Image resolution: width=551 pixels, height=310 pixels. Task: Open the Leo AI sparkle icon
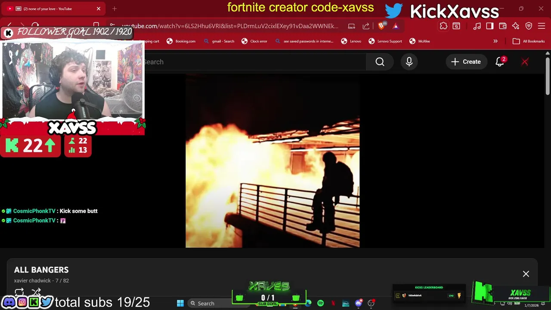pyautogui.click(x=516, y=26)
